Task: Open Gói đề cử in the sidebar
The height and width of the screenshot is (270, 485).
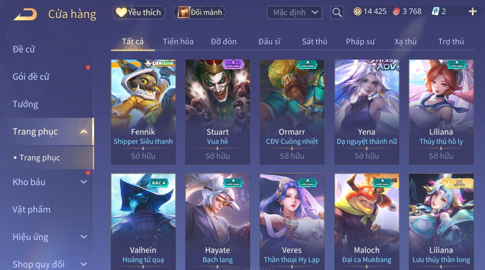Action: click(x=31, y=76)
